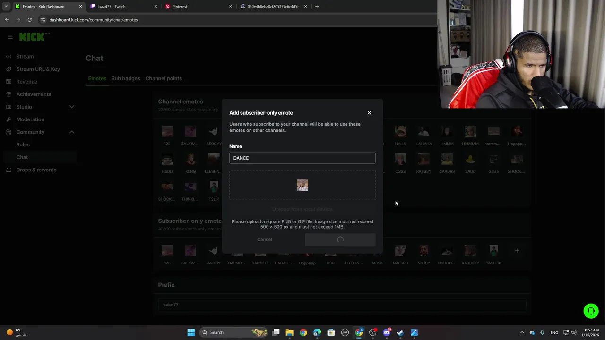Expand the Studio menu chevron
The width and height of the screenshot is (605, 340).
coord(72,107)
